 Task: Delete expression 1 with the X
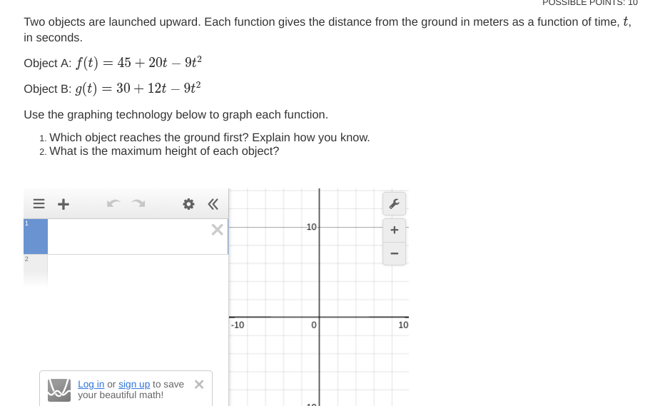tap(217, 230)
